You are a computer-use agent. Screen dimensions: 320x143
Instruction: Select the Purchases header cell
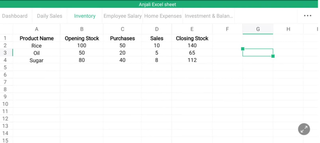123,38
